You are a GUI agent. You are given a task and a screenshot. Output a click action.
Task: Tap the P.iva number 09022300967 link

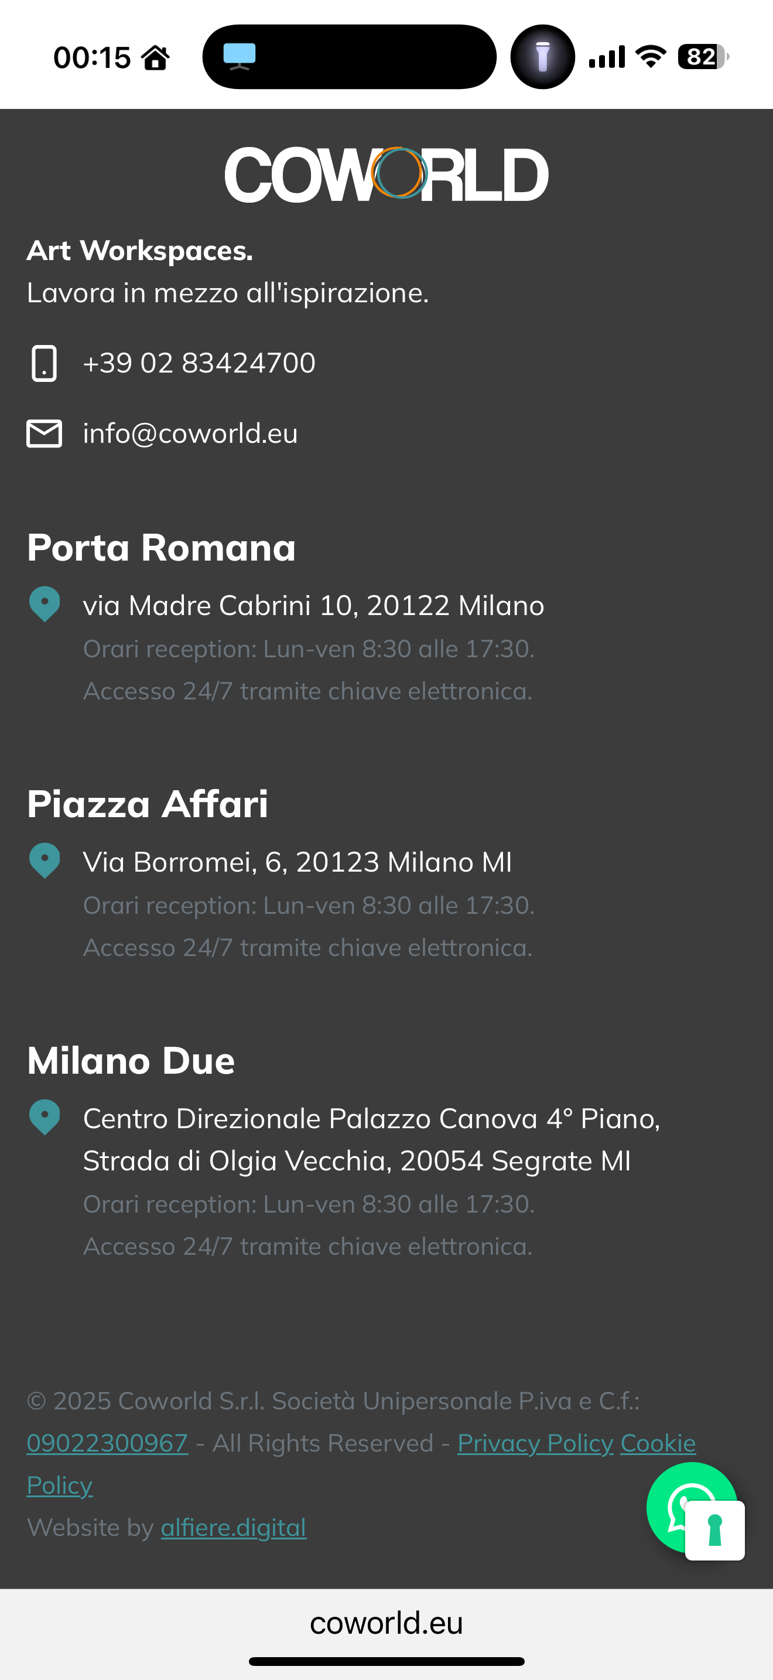coord(108,1443)
